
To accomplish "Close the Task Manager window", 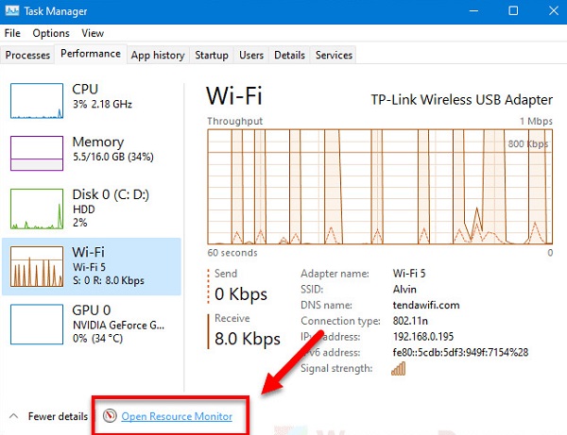I will coord(553,11).
